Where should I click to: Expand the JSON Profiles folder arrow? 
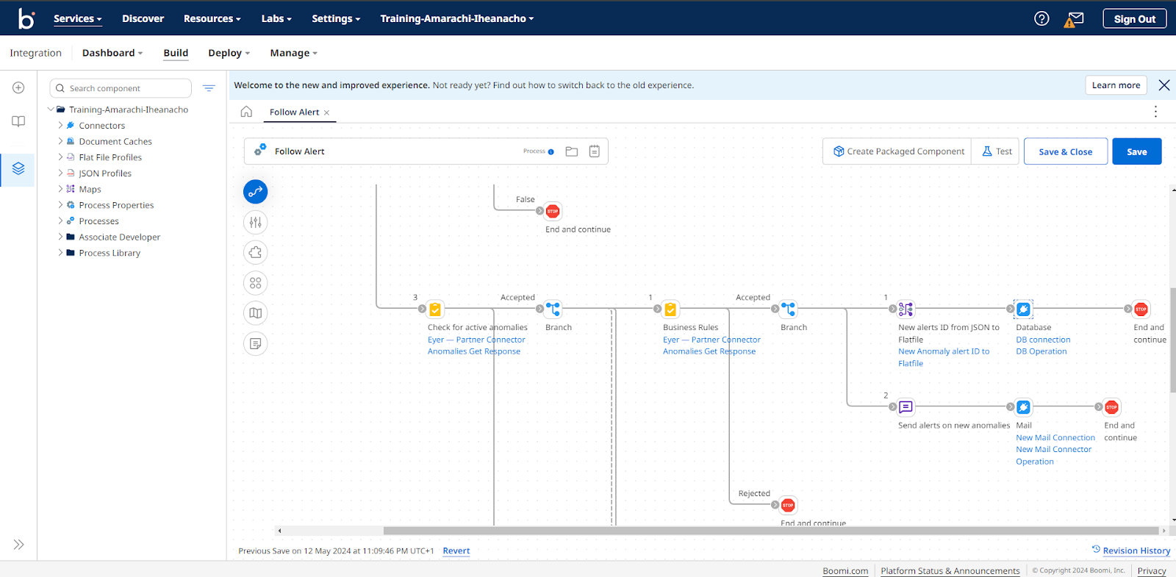point(60,173)
